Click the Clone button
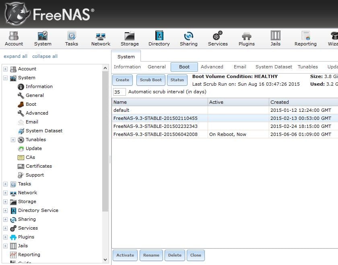338x265 pixels. [196, 255]
